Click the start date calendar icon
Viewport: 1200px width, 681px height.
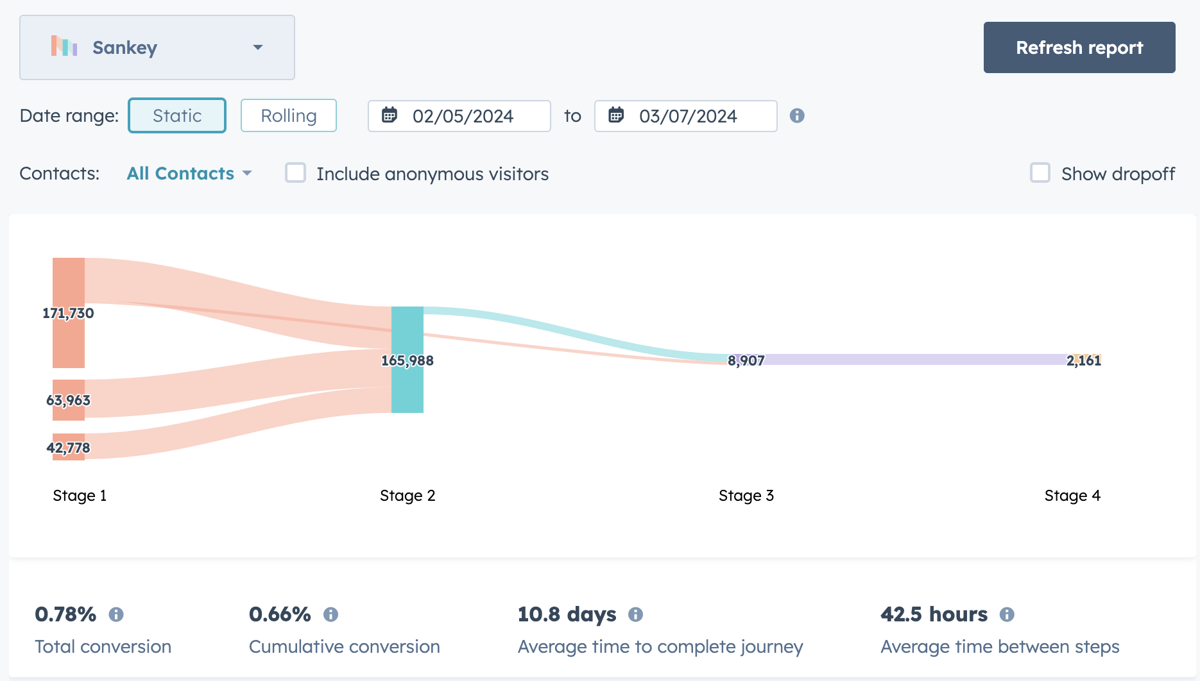click(390, 116)
